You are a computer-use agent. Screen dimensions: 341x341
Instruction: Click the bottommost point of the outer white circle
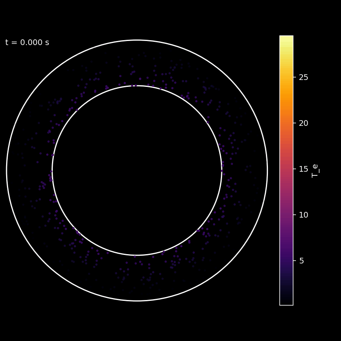tap(137, 301)
